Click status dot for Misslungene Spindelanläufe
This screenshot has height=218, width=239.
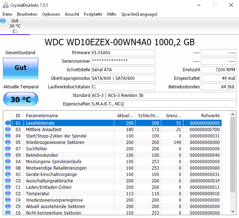[x=8, y=161]
